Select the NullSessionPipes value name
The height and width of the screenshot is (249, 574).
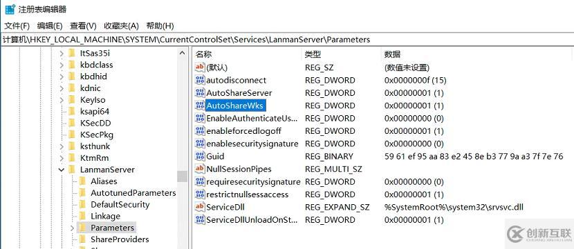tap(239, 169)
